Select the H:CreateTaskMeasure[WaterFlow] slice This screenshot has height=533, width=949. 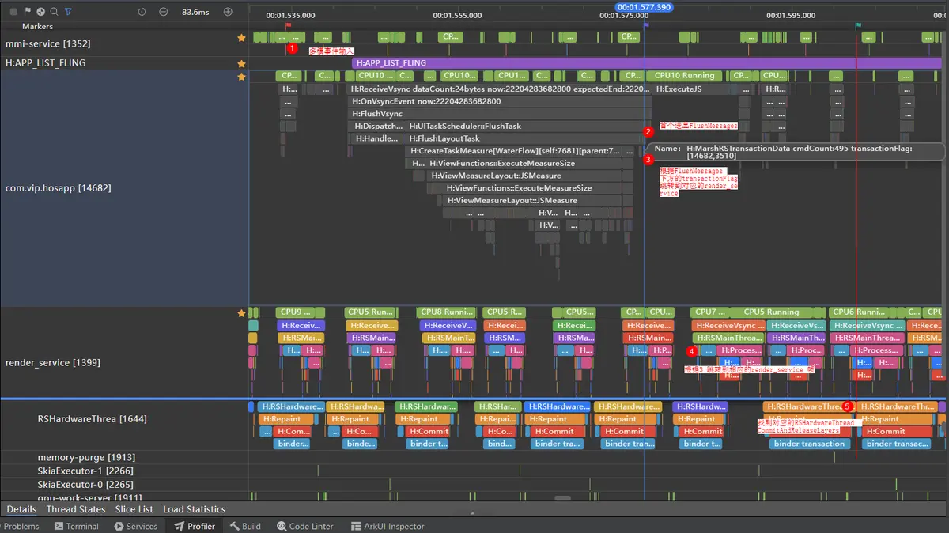(515, 151)
